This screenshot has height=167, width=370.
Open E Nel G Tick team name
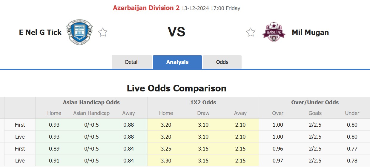(x=40, y=32)
